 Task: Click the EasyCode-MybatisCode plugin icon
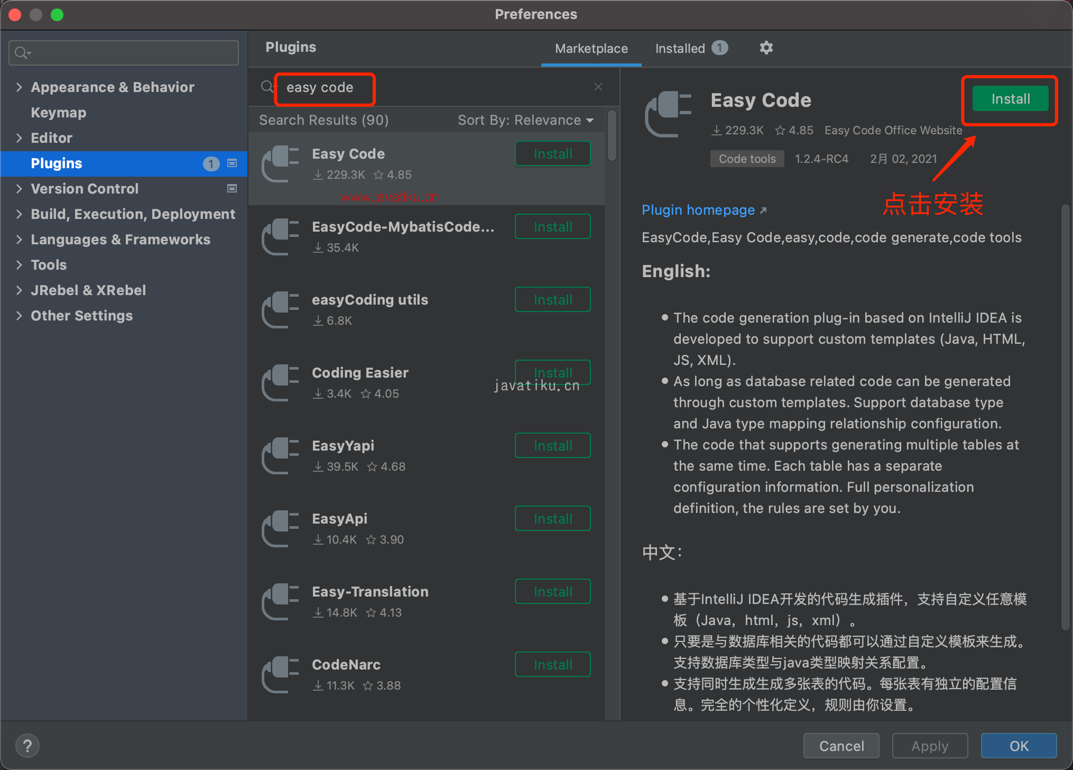click(280, 237)
